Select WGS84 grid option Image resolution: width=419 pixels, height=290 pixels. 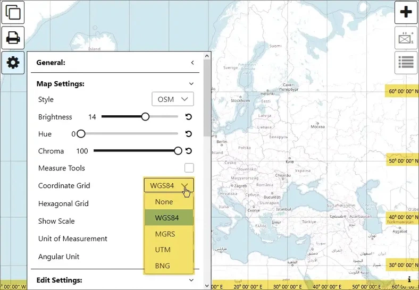click(x=169, y=218)
